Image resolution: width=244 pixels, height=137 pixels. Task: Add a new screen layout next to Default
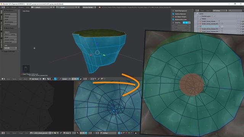point(51,7)
